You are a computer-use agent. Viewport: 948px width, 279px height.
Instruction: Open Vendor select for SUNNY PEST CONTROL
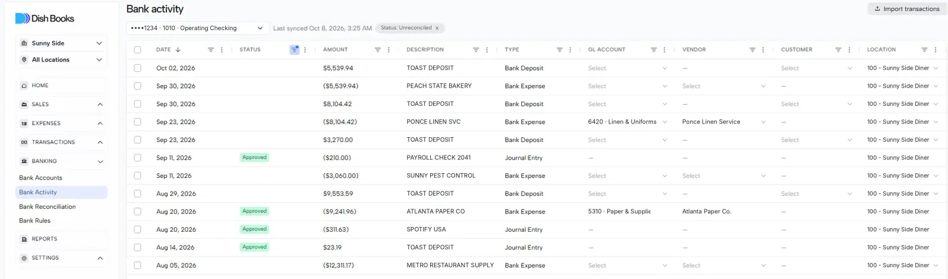tap(723, 176)
